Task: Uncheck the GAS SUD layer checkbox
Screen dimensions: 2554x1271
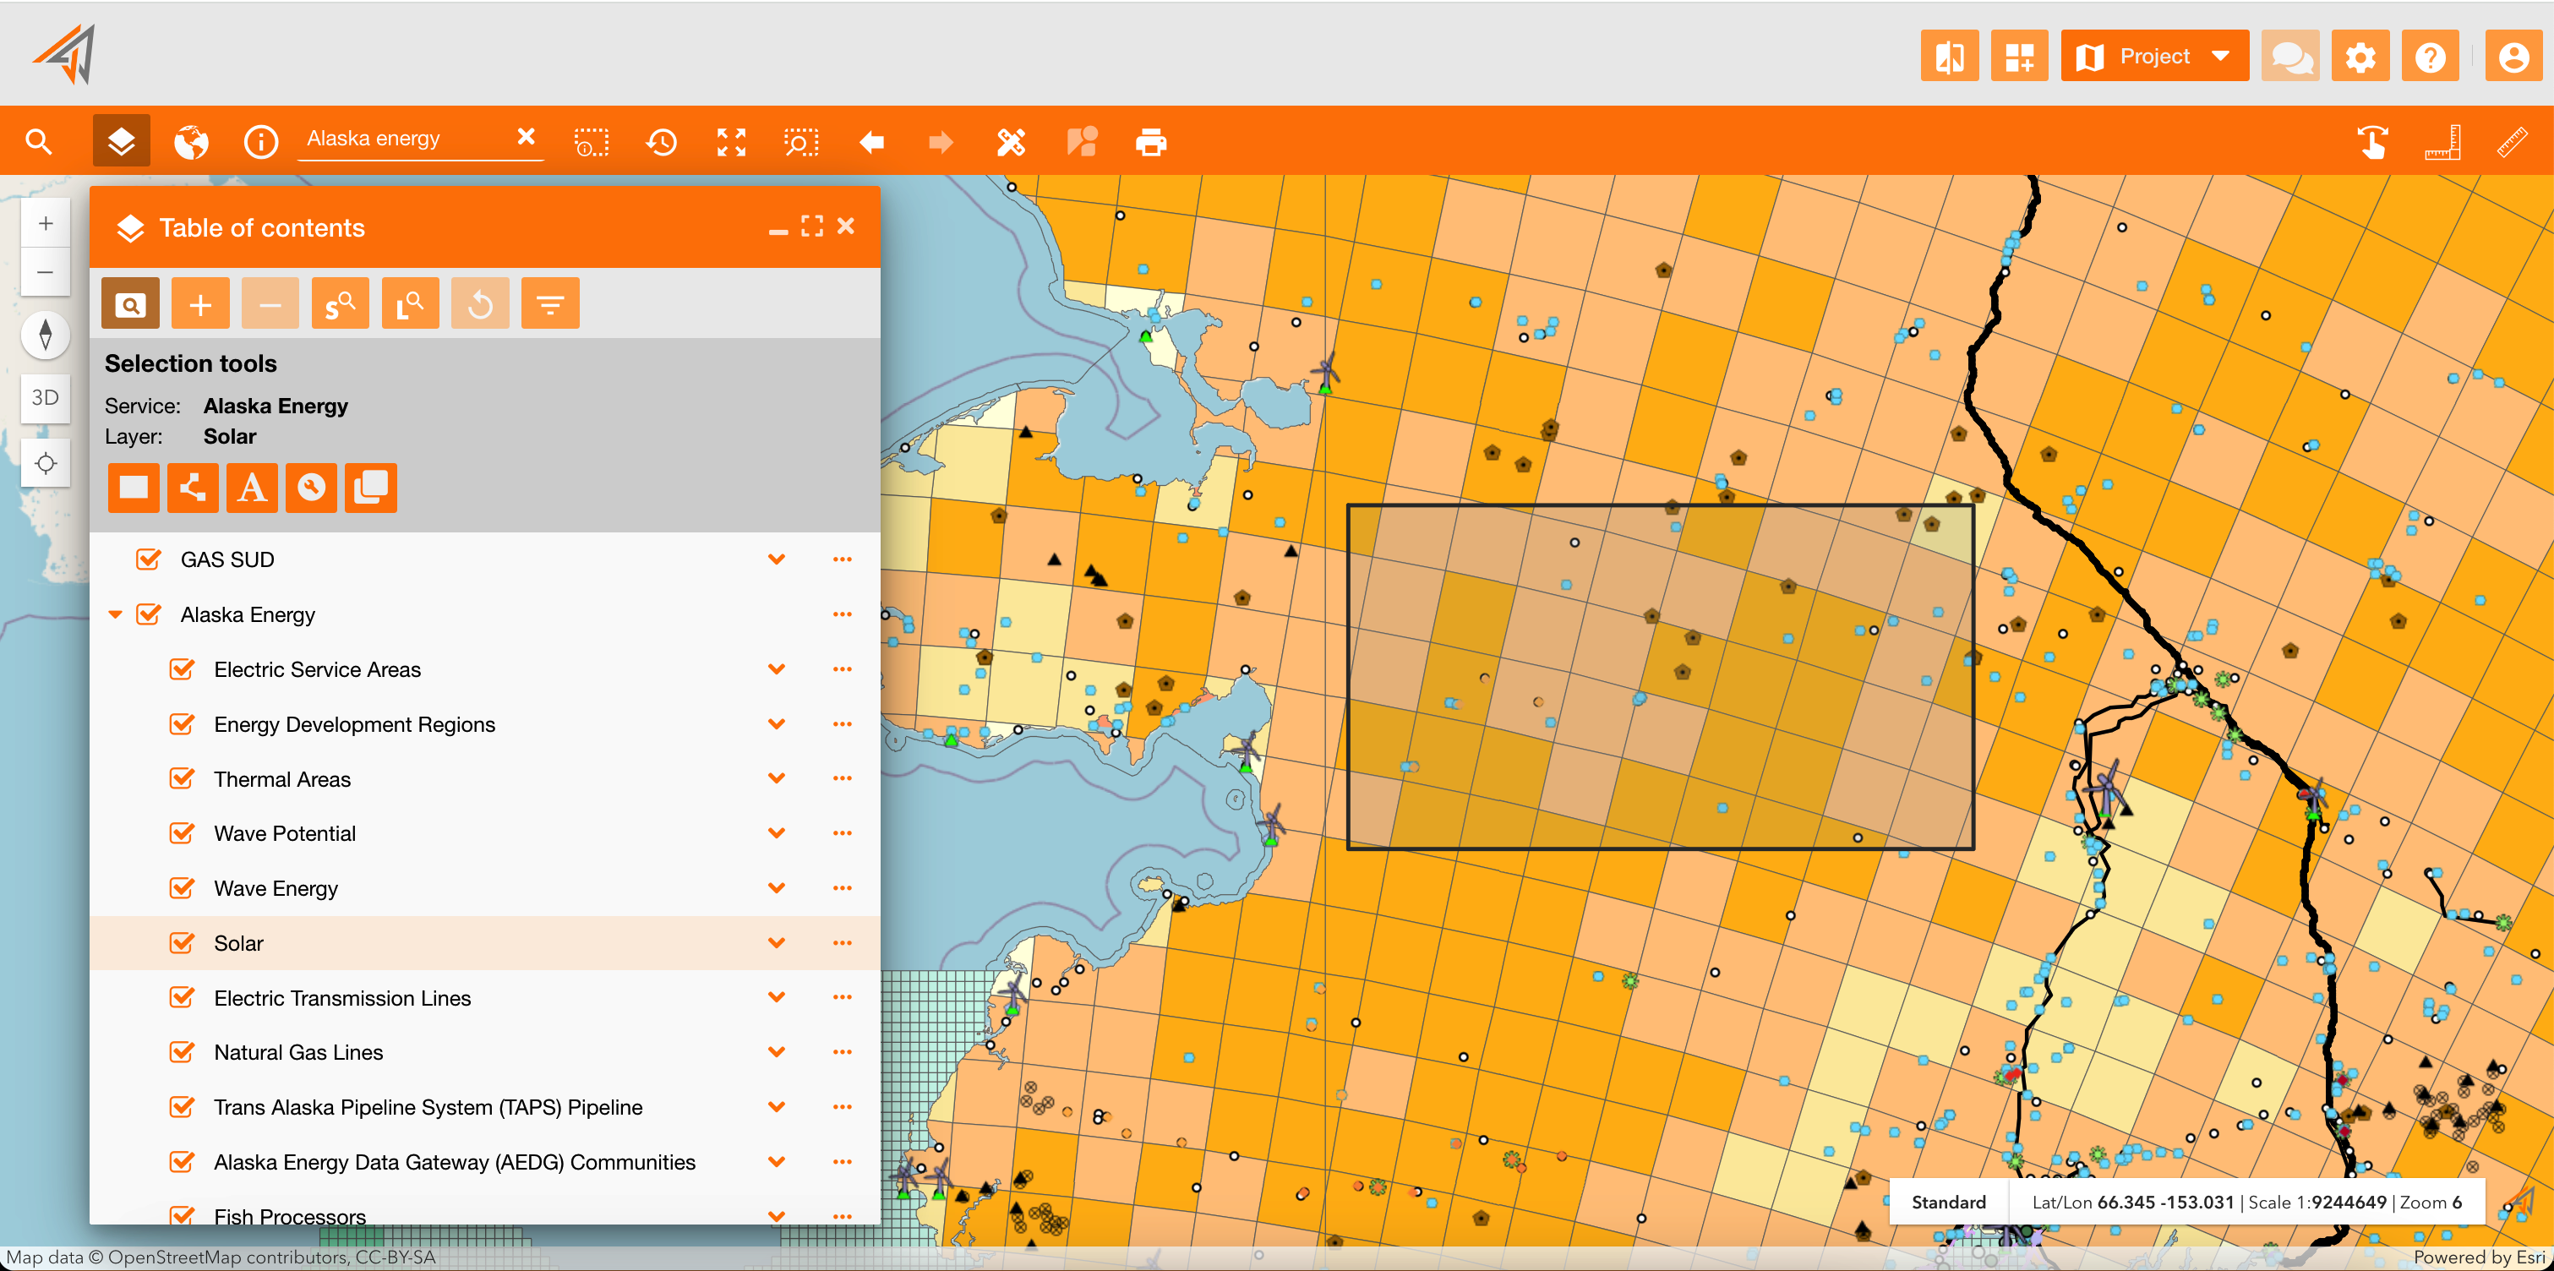Action: tap(149, 560)
